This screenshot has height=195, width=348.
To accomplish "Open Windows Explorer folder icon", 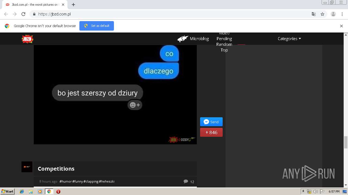I will (31, 191).
